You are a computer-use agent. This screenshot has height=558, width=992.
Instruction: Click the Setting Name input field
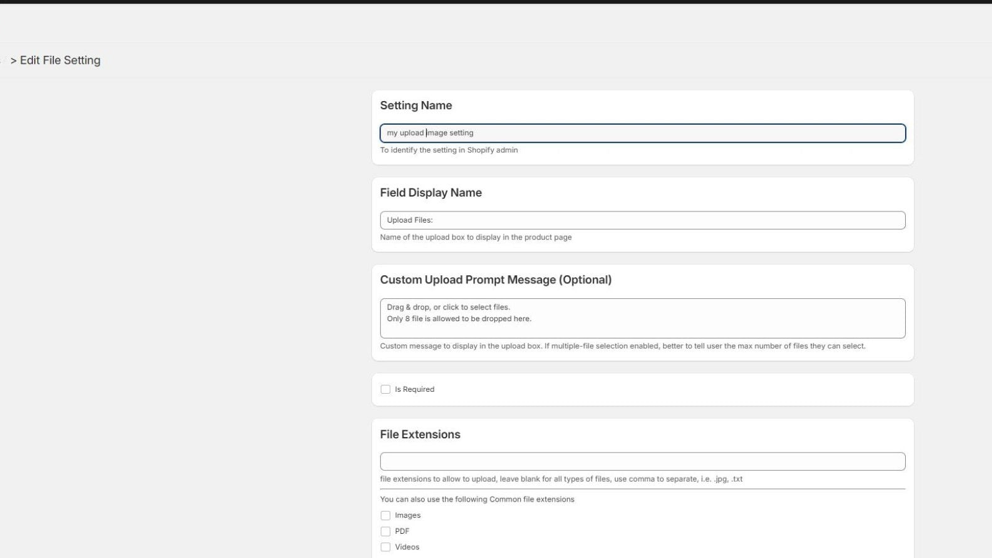(642, 133)
